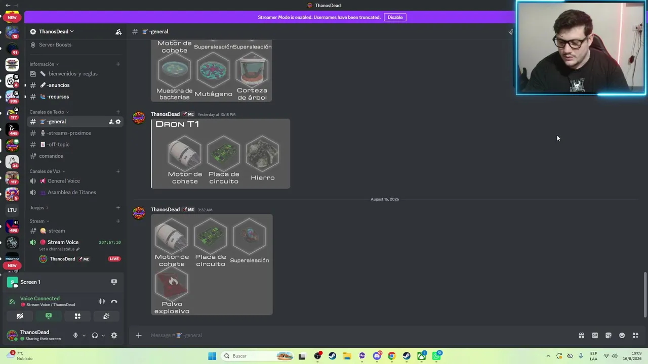Toggle screen sharing in voice panel
This screenshot has height=364, width=648.
pos(49,316)
